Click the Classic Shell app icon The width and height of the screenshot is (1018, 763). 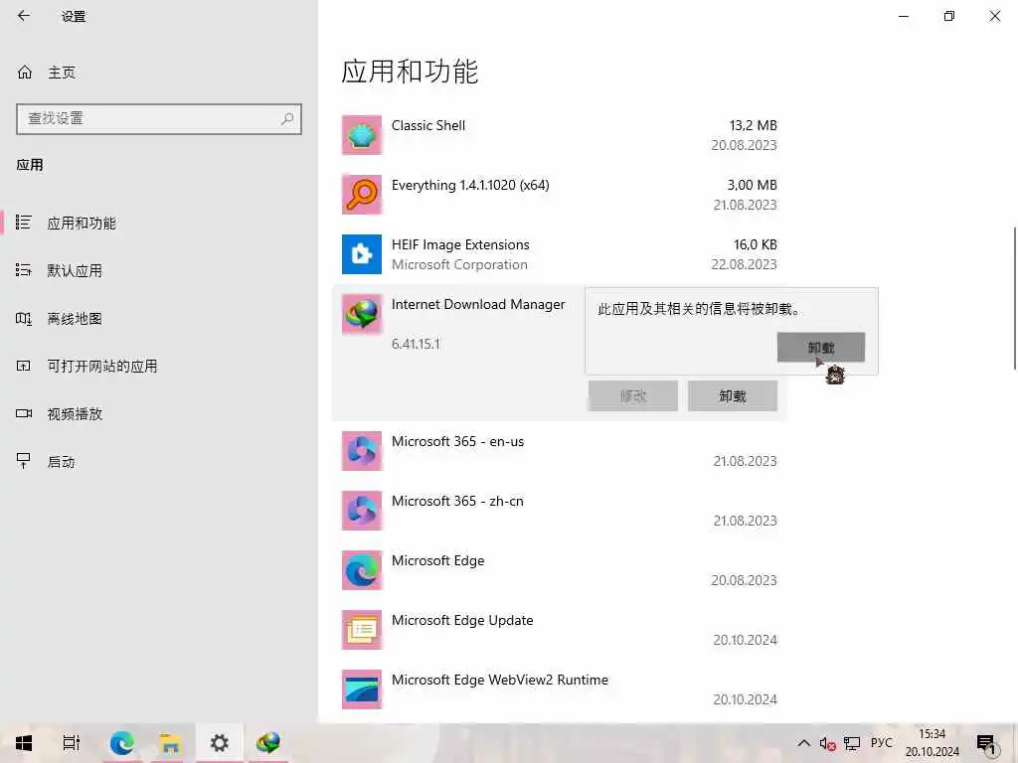point(362,135)
